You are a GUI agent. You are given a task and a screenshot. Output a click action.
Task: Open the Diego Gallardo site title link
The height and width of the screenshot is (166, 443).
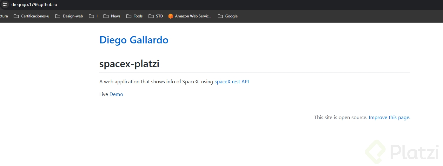tap(134, 40)
